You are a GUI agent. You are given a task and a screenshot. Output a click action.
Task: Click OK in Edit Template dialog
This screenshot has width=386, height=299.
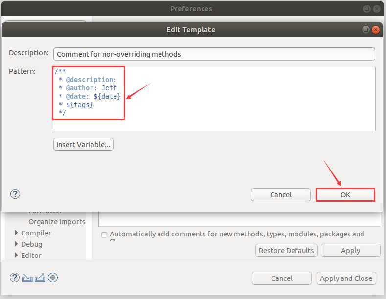(345, 195)
